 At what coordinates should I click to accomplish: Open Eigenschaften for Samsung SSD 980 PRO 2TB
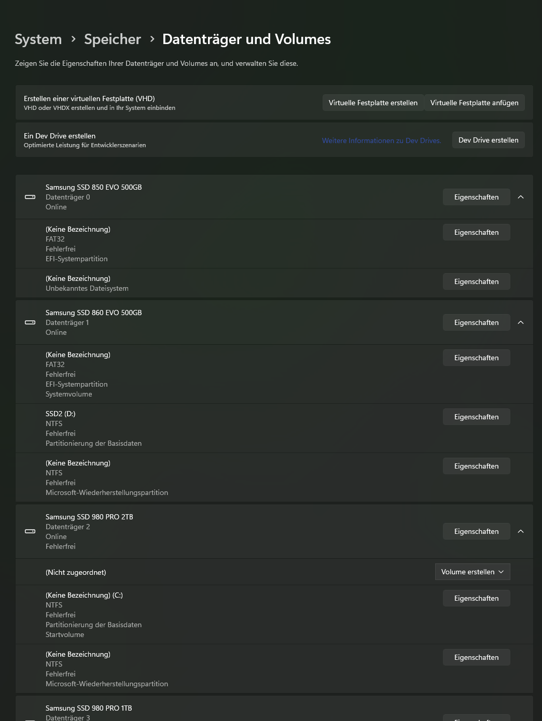click(476, 531)
